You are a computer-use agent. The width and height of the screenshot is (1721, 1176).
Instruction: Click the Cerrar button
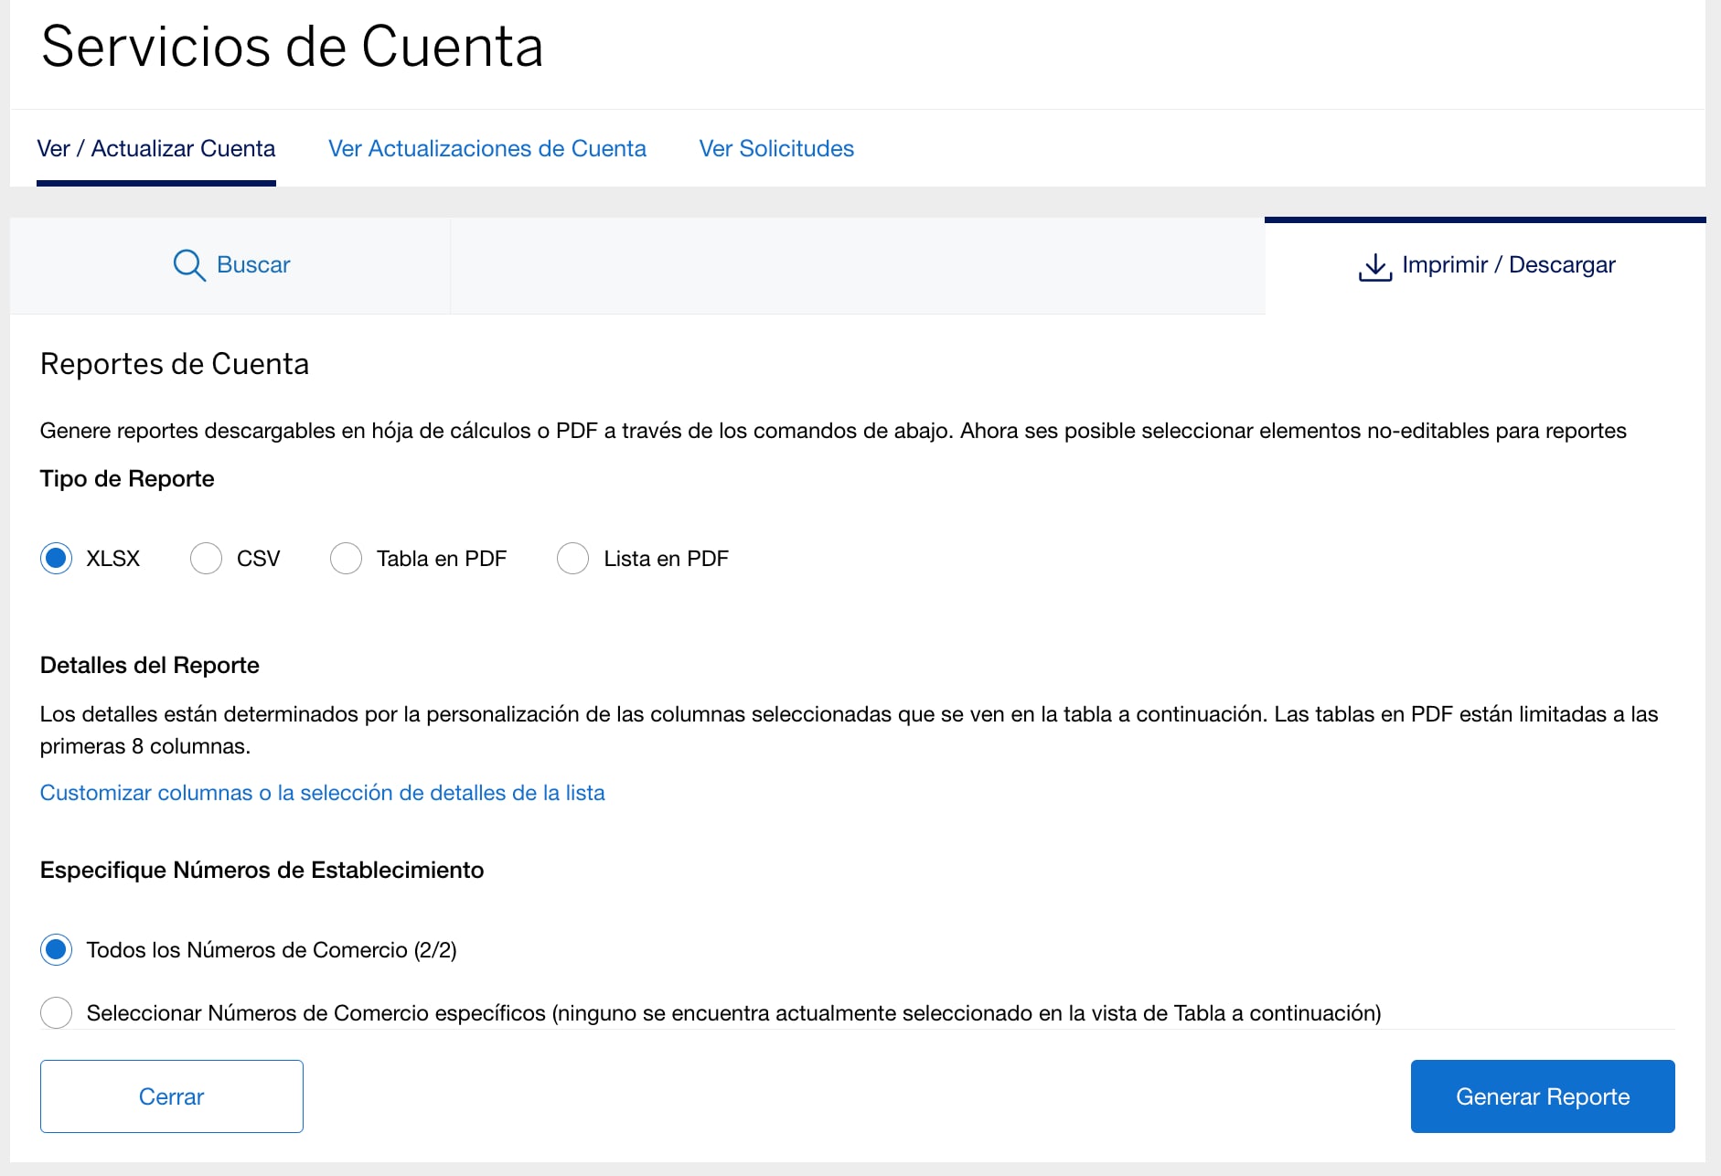(x=171, y=1096)
